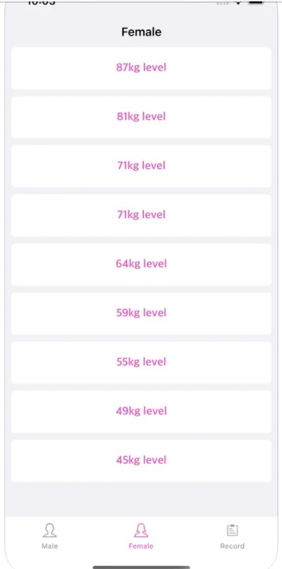The height and width of the screenshot is (569, 282).
Task: Open the Male tab silhouette icon
Action: 49,530
